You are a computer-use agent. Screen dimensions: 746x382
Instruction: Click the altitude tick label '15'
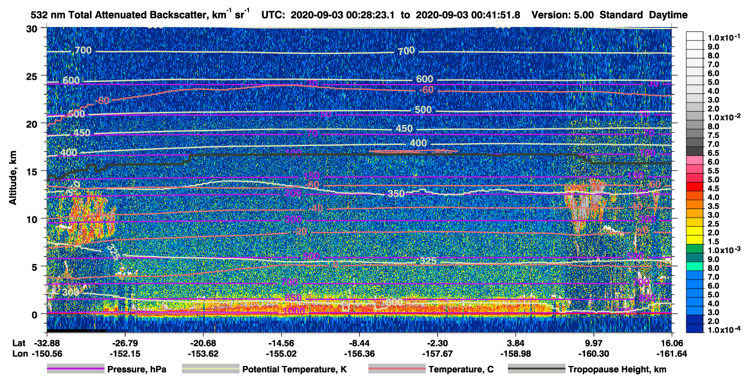tap(33, 171)
